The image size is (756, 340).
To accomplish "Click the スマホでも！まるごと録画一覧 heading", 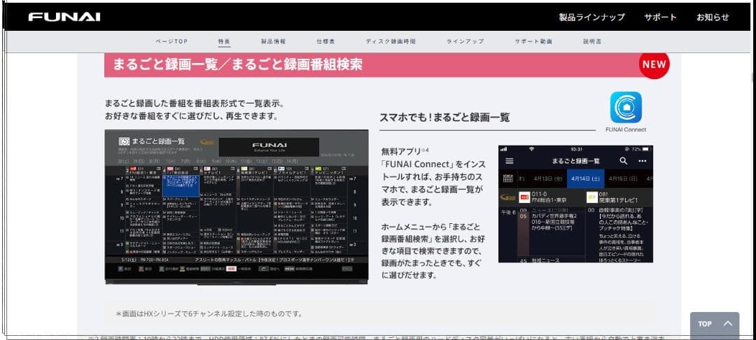I will (x=444, y=117).
